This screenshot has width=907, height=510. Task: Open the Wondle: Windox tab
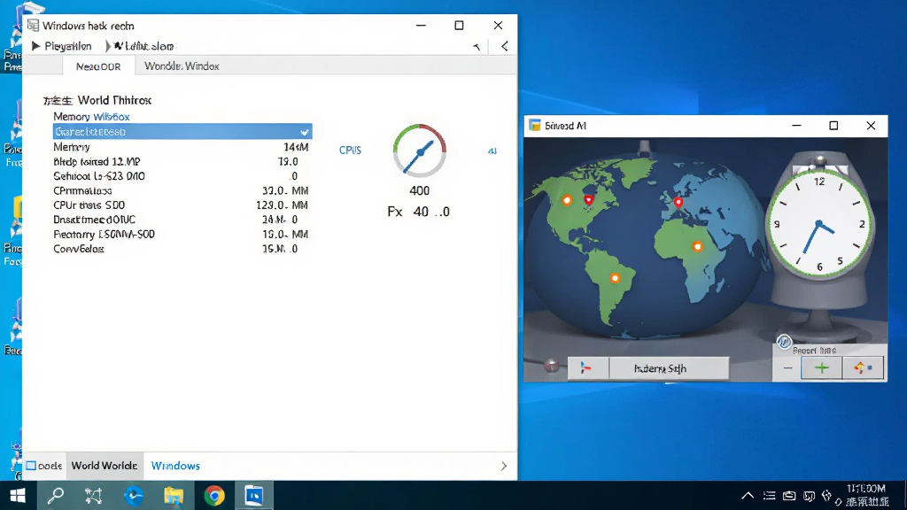click(182, 66)
